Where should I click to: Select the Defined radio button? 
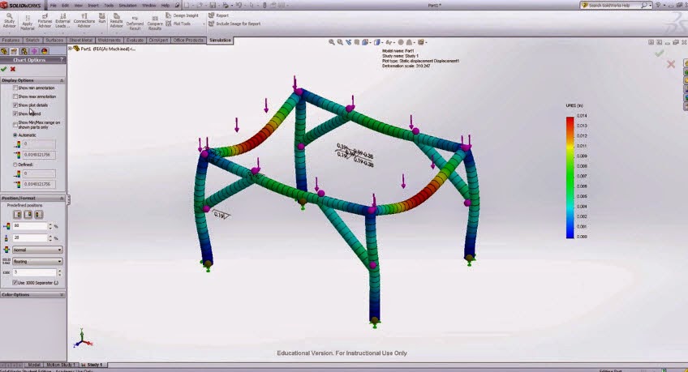point(15,165)
